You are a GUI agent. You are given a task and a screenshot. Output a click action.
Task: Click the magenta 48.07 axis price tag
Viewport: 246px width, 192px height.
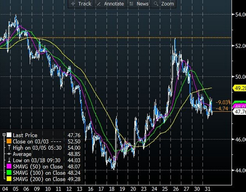239,106
